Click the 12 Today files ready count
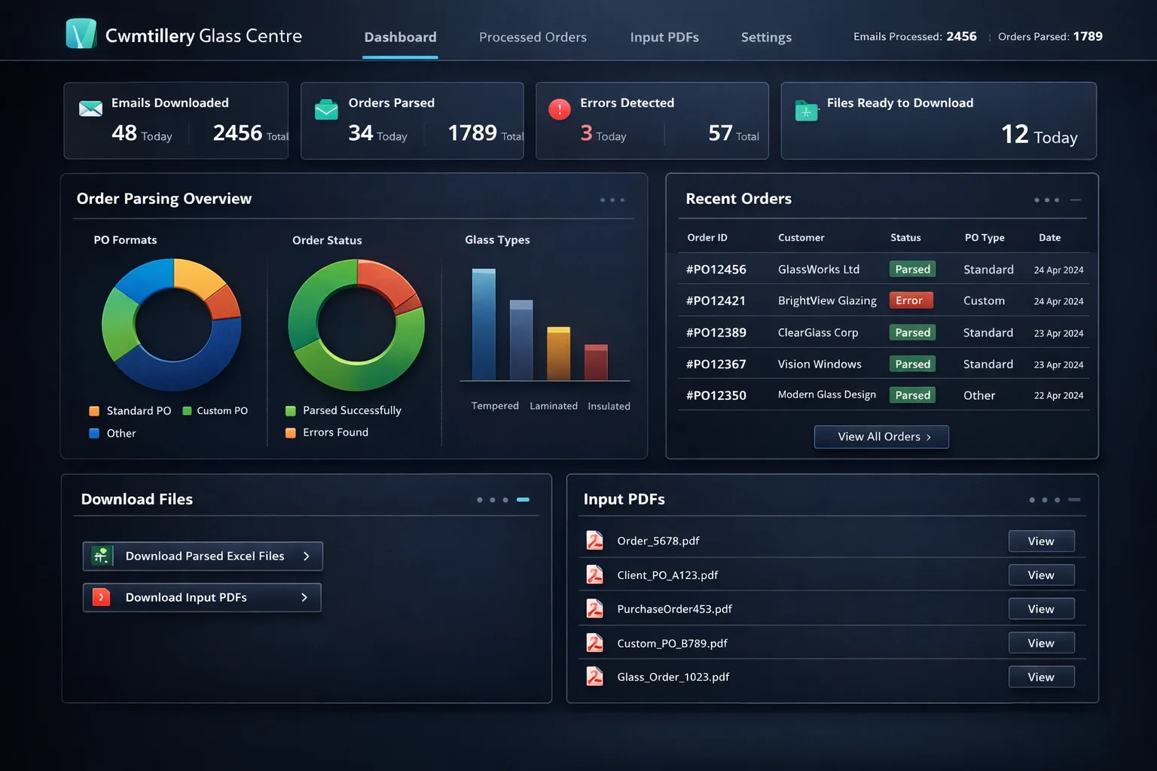The image size is (1157, 771). tap(1039, 135)
